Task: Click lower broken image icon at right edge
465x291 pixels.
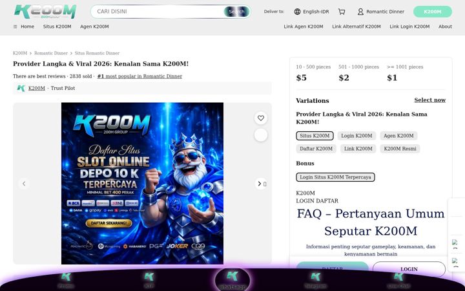Action: tap(455, 262)
